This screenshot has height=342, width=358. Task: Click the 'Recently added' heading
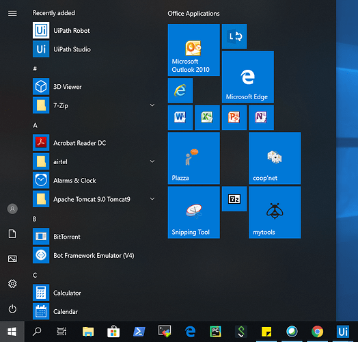(x=54, y=13)
